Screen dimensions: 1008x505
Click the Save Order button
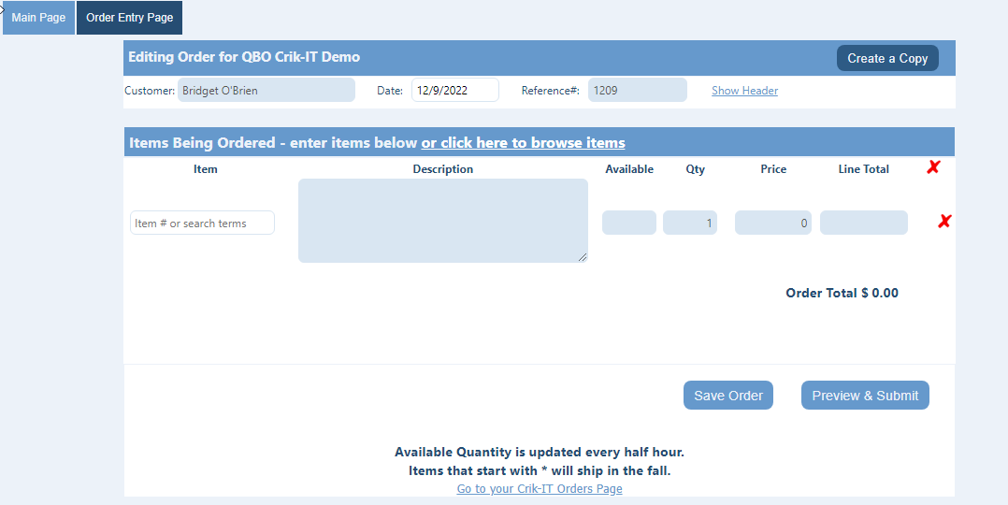point(727,396)
